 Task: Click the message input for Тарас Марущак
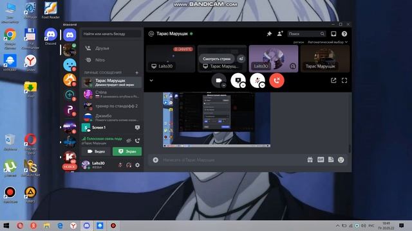[233, 160]
